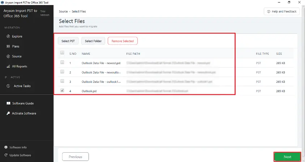Click the Activate Software key icon
The image size is (305, 162).
point(8,113)
